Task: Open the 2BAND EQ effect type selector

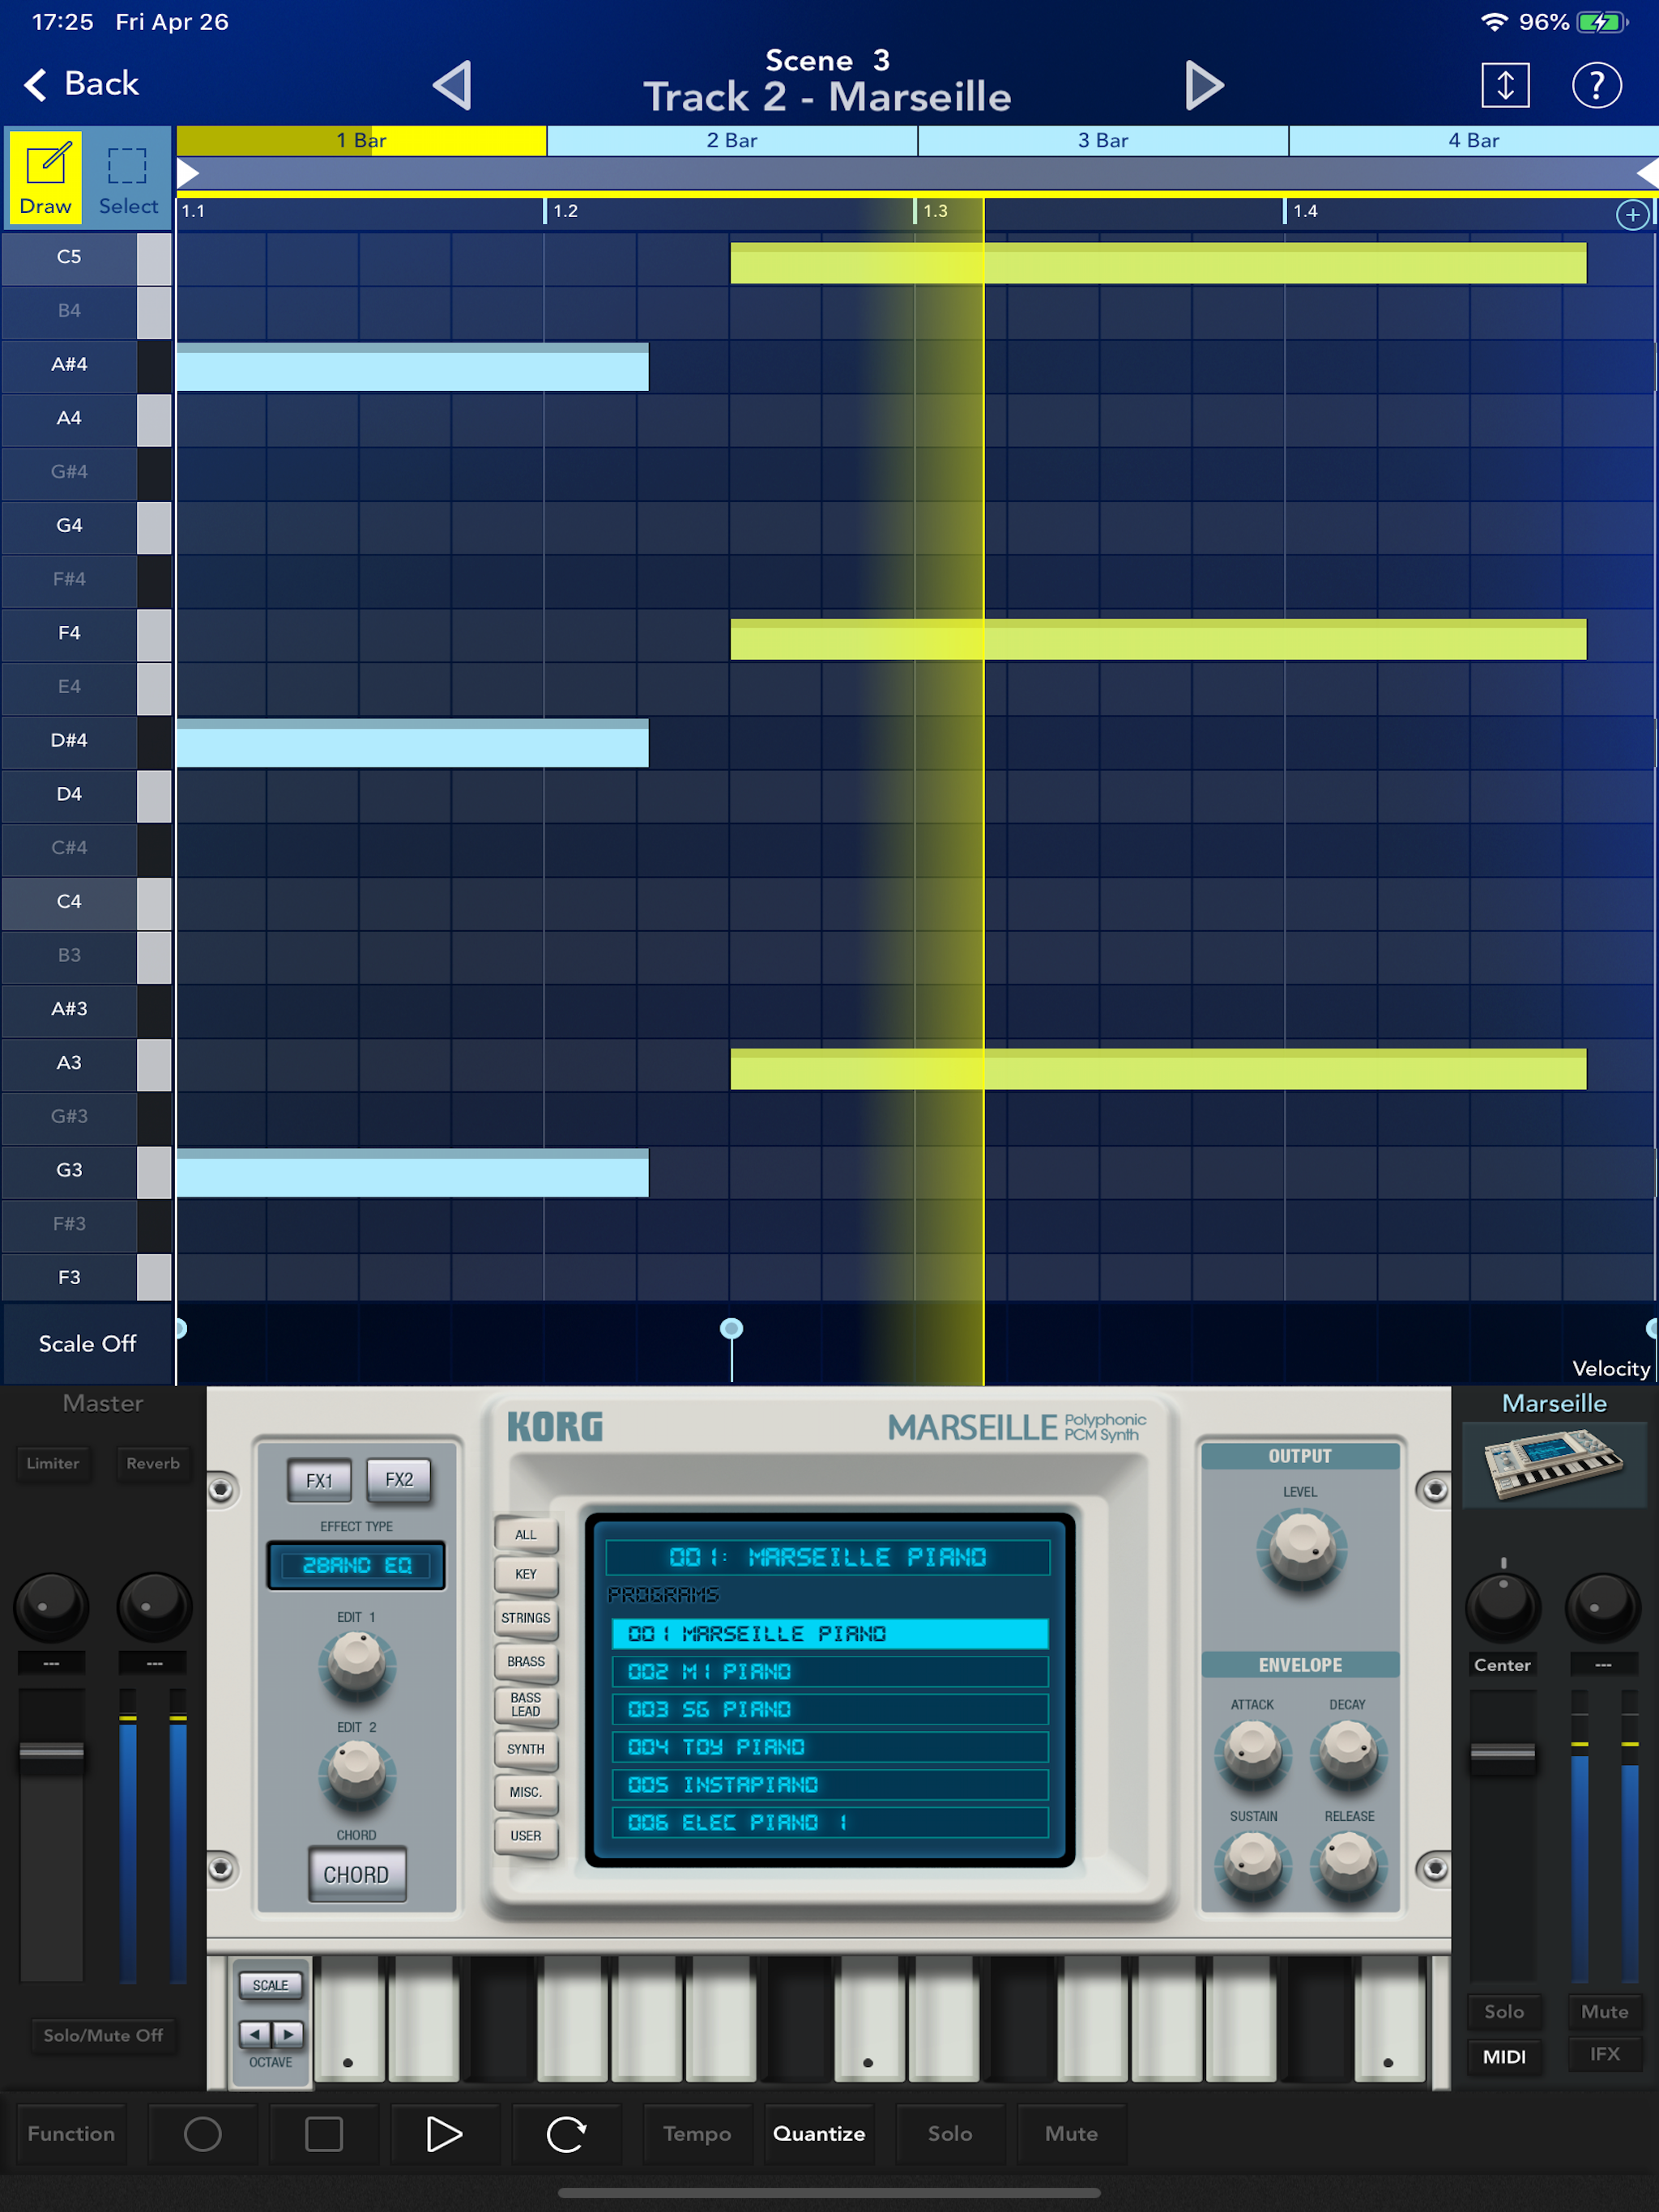Action: pos(356,1565)
